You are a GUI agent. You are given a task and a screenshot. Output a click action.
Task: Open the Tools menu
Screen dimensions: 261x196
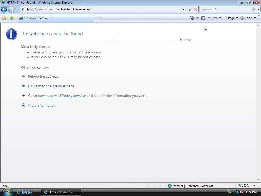point(248,18)
